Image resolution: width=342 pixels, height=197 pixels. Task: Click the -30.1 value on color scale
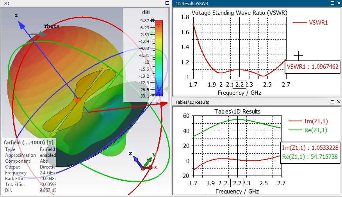[x=144, y=96]
